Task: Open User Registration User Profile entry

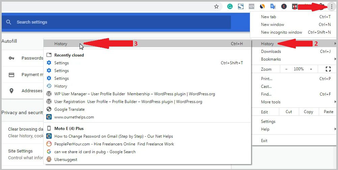Action: pos(148,101)
